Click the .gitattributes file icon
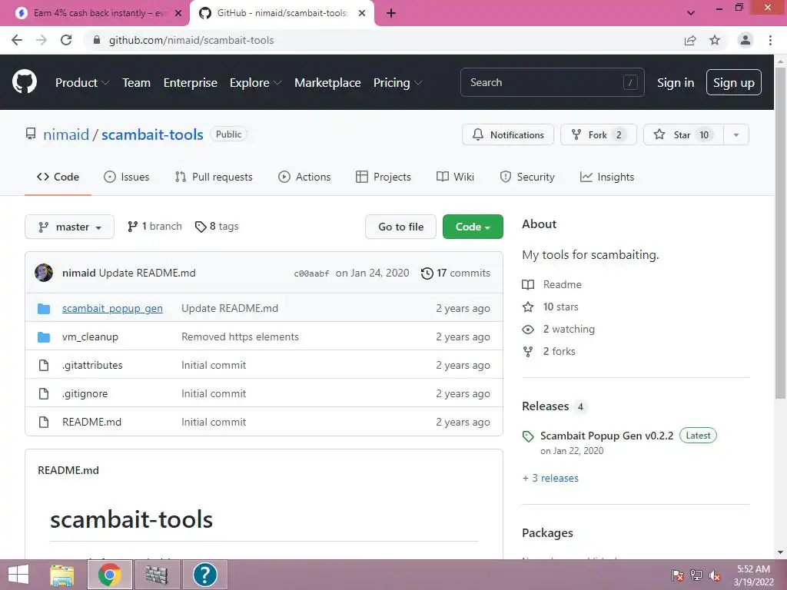Screen dimensions: 787x590 [44, 365]
